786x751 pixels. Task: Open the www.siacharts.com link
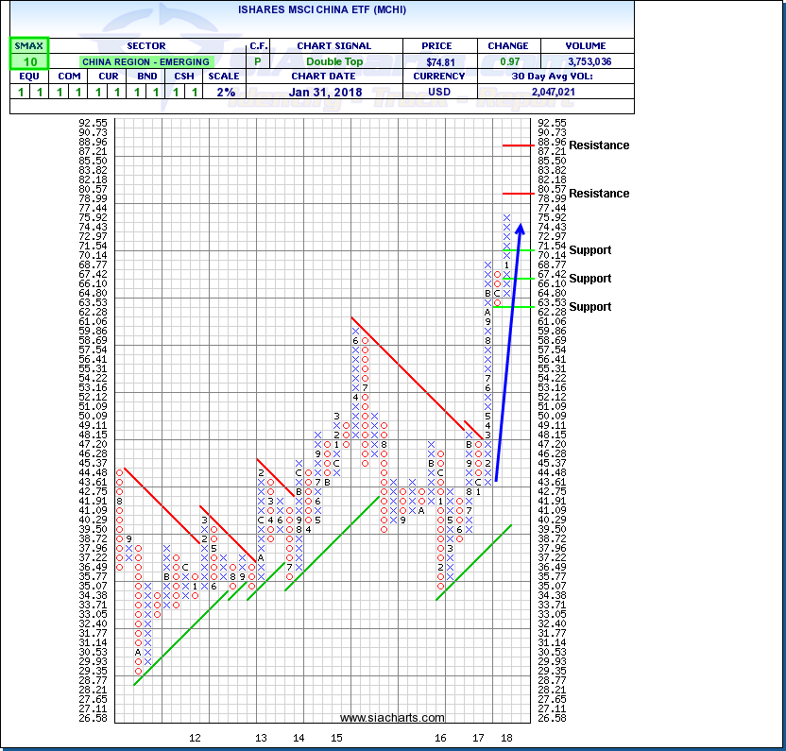coord(392,718)
